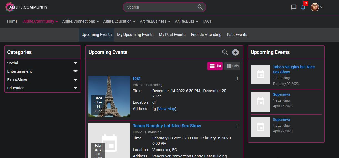Open the Supanova April 15 event link

(281, 94)
